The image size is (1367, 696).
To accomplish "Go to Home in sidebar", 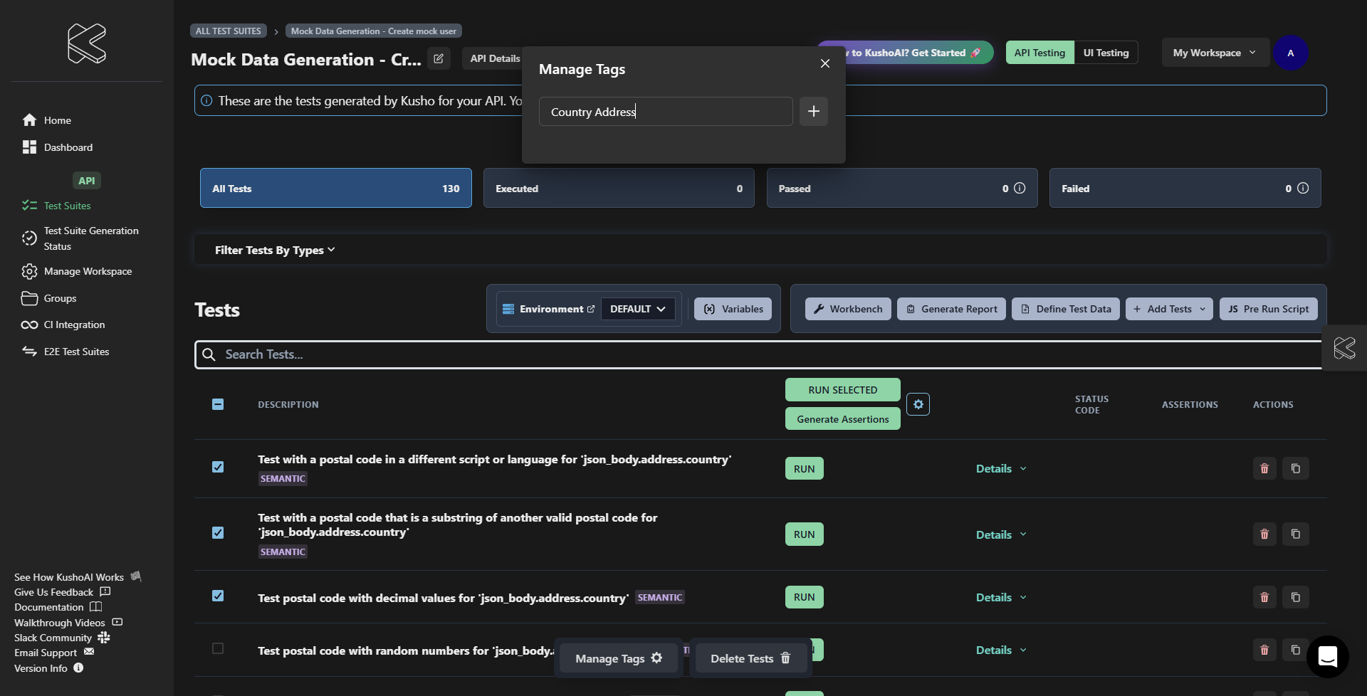I will pyautogui.click(x=46, y=120).
